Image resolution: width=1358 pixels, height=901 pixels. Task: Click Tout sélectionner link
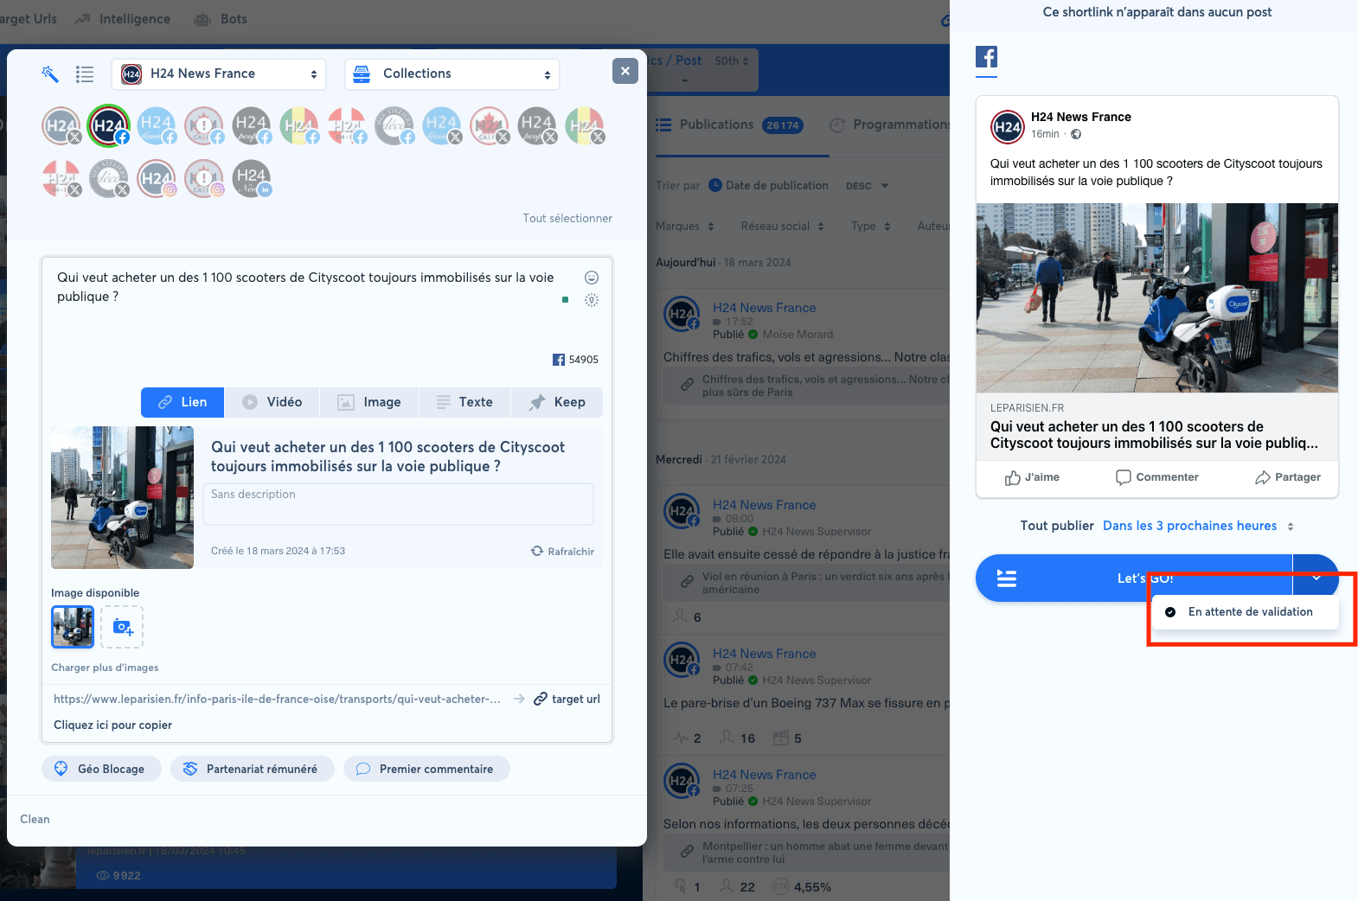coord(567,219)
